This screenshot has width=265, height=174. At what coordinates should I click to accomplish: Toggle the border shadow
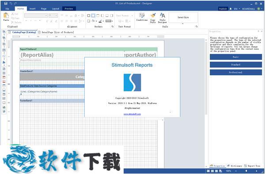coord(89,21)
